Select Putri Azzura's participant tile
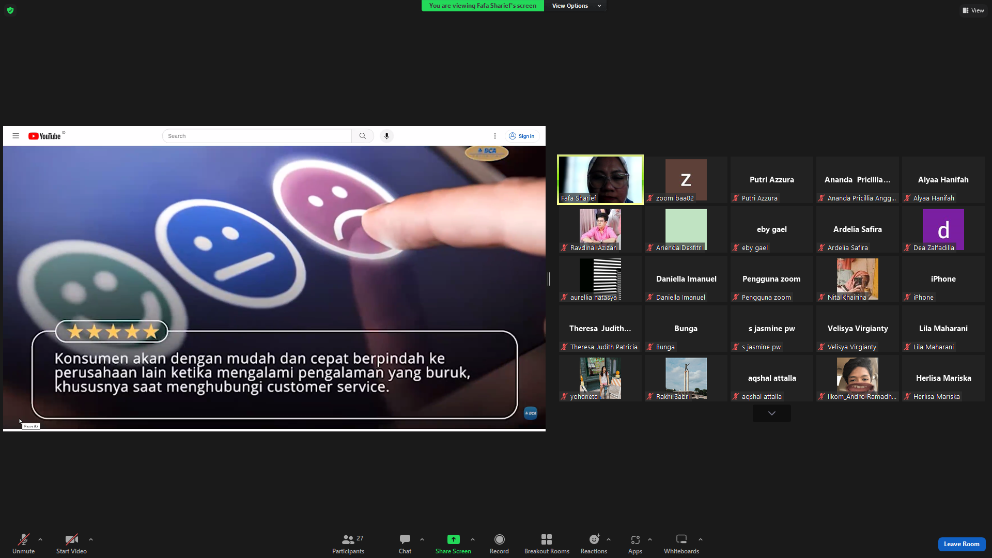The image size is (992, 558). [x=772, y=180]
